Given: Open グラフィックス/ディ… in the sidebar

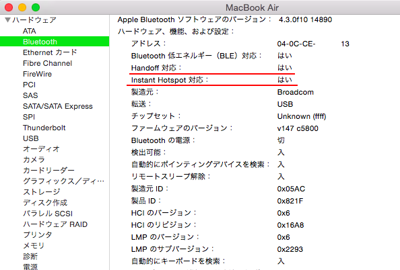Looking at the screenshot, I should point(63,181).
